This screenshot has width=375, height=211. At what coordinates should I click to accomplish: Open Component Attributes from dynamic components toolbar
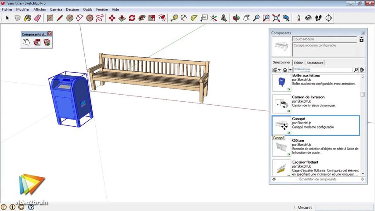click(x=47, y=42)
